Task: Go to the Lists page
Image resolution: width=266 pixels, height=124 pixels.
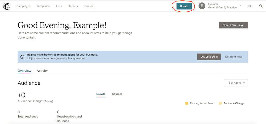Action: point(59,6)
